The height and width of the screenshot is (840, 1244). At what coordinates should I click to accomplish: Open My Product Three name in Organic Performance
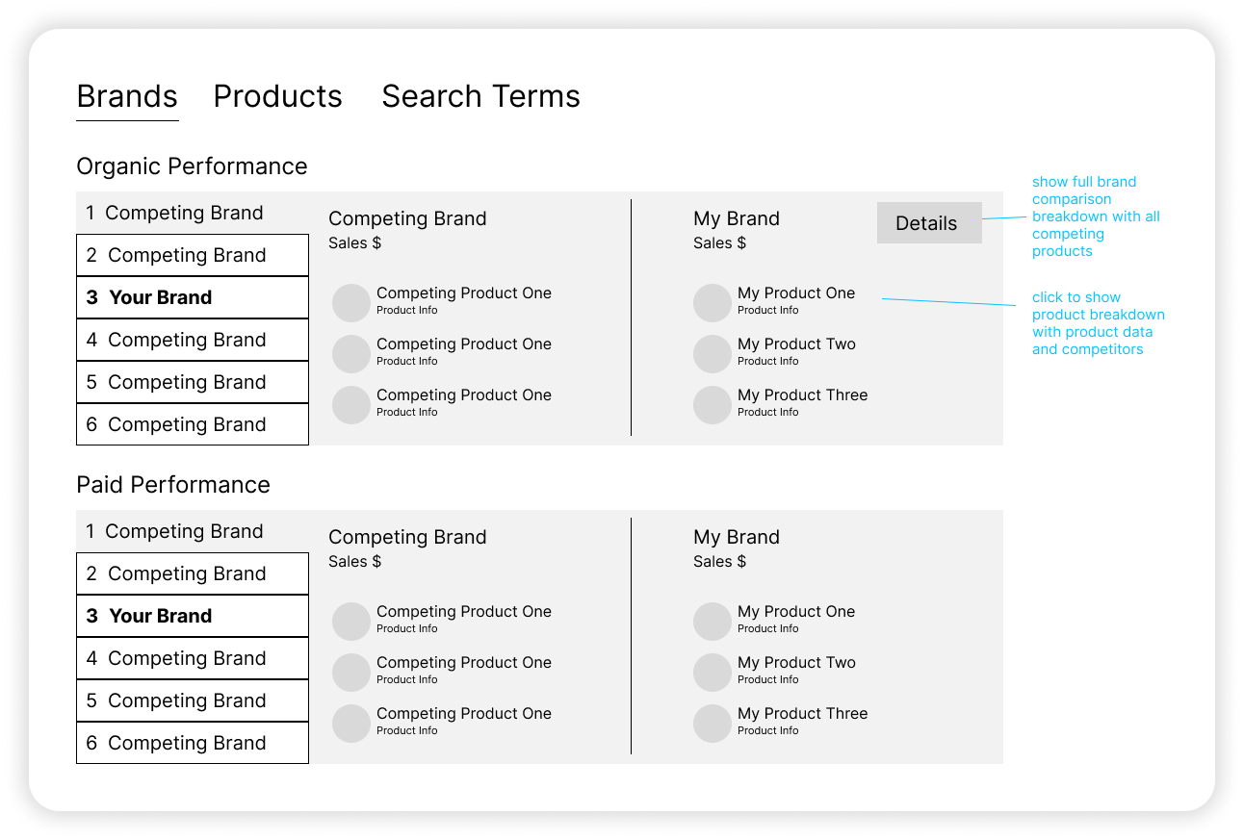(802, 395)
